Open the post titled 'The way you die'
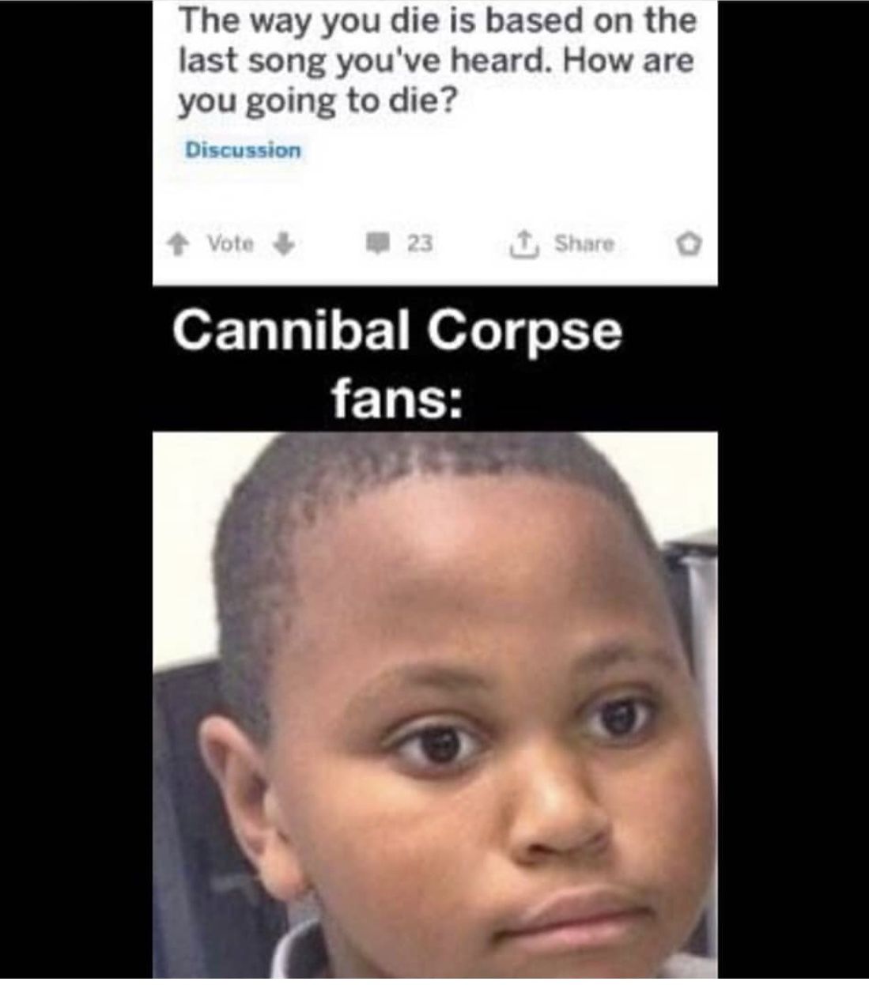The width and height of the screenshot is (869, 985). [x=436, y=60]
